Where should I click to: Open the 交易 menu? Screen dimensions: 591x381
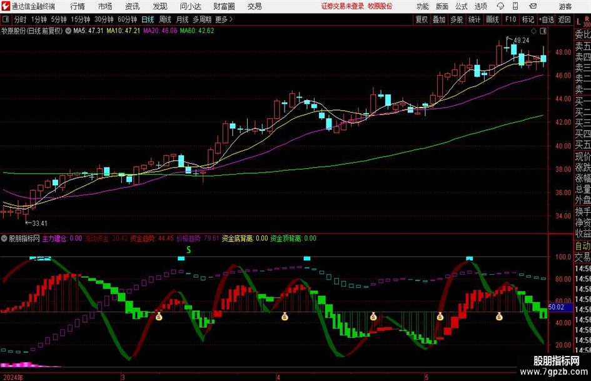click(255, 6)
